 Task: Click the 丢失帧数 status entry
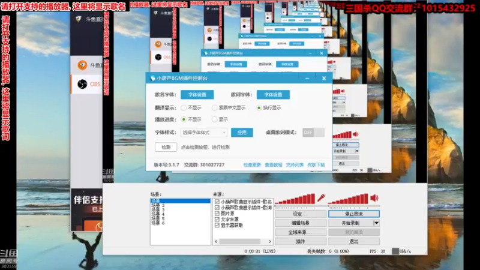click(x=328, y=251)
